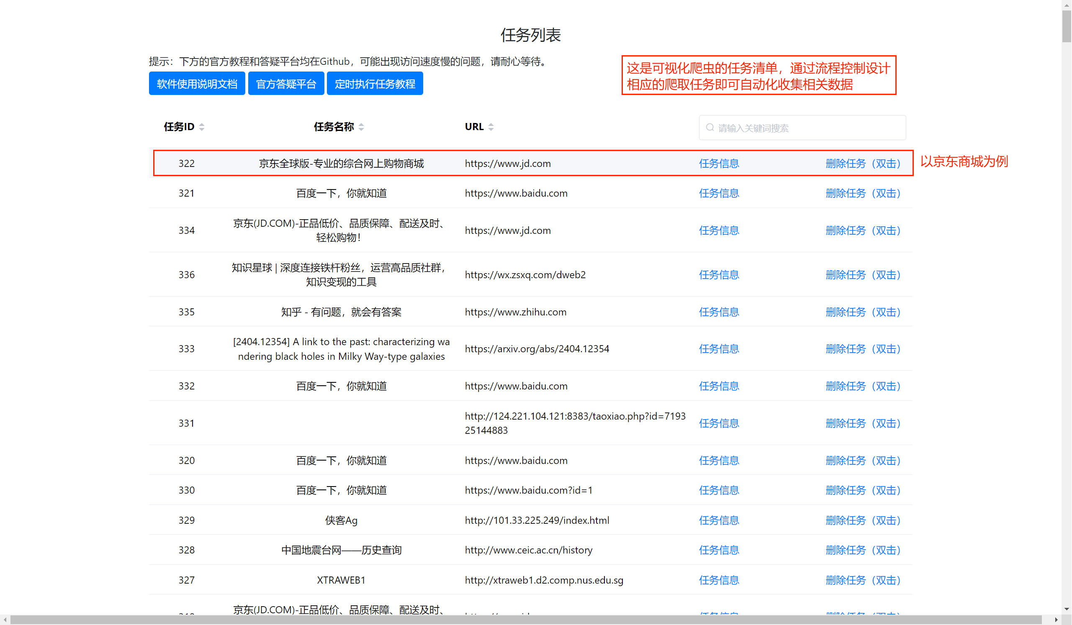Viewport: 1072px width, 625px height.
Task: Open 任务信息 for task 330
Action: [719, 490]
